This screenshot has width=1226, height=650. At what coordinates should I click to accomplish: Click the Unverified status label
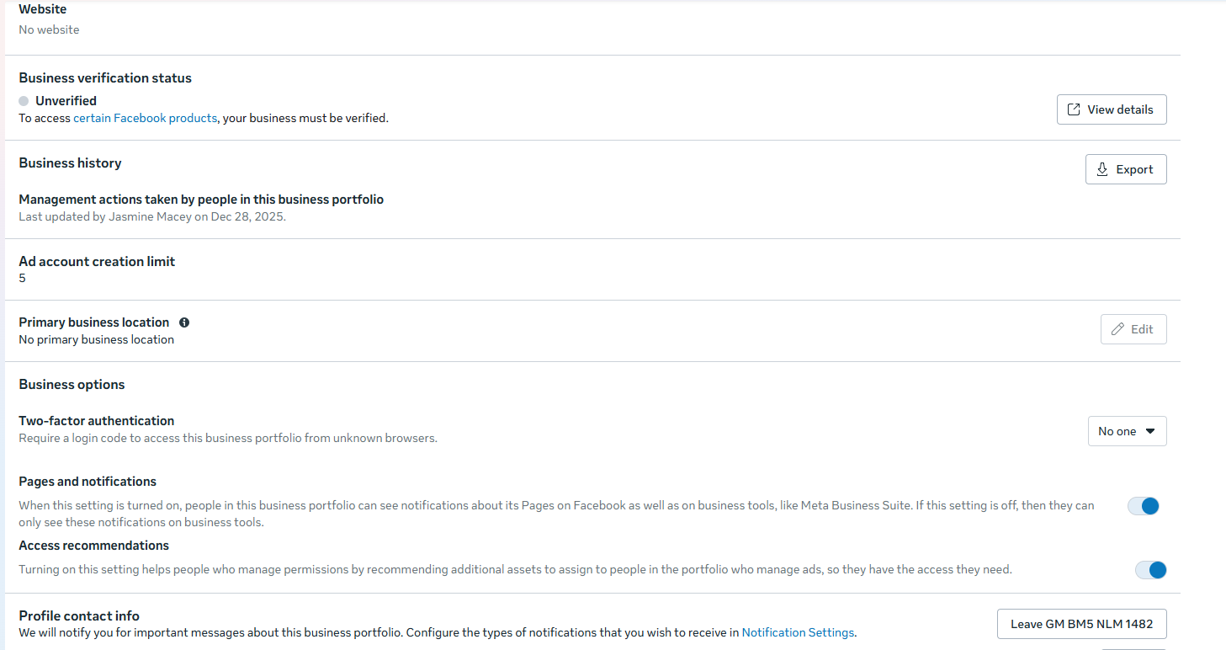pos(66,101)
